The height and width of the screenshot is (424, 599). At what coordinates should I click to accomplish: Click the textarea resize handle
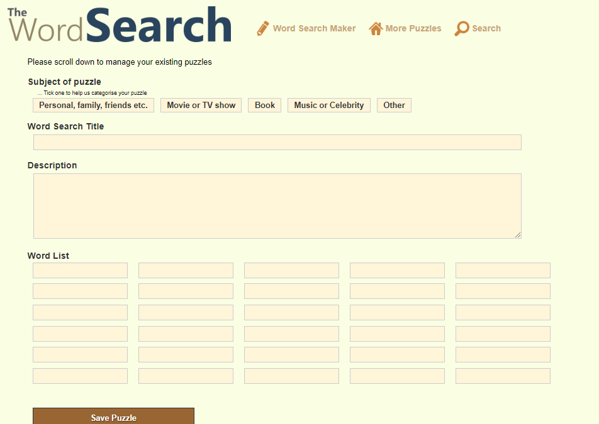pos(518,235)
